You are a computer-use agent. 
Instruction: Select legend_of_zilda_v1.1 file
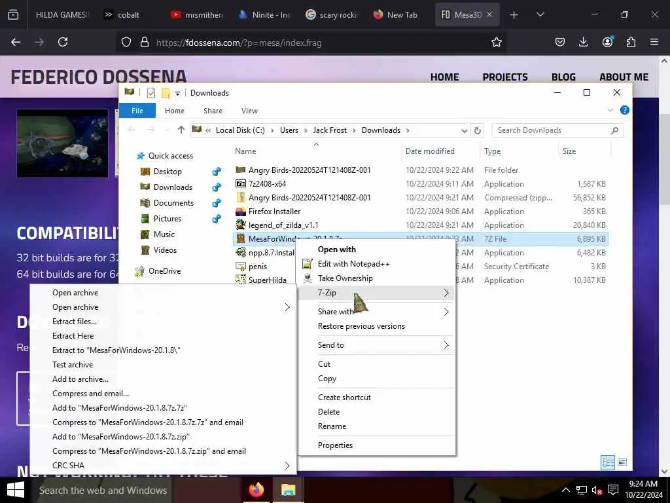[283, 225]
